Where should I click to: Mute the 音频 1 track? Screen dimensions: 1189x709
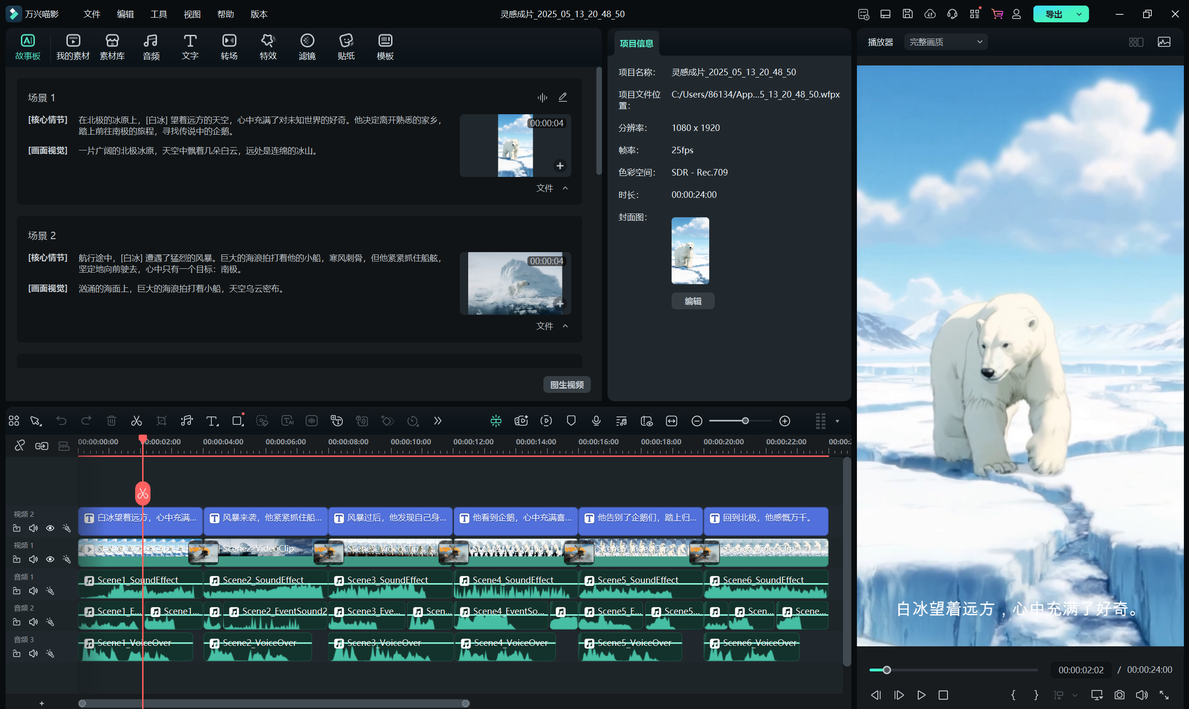(33, 591)
